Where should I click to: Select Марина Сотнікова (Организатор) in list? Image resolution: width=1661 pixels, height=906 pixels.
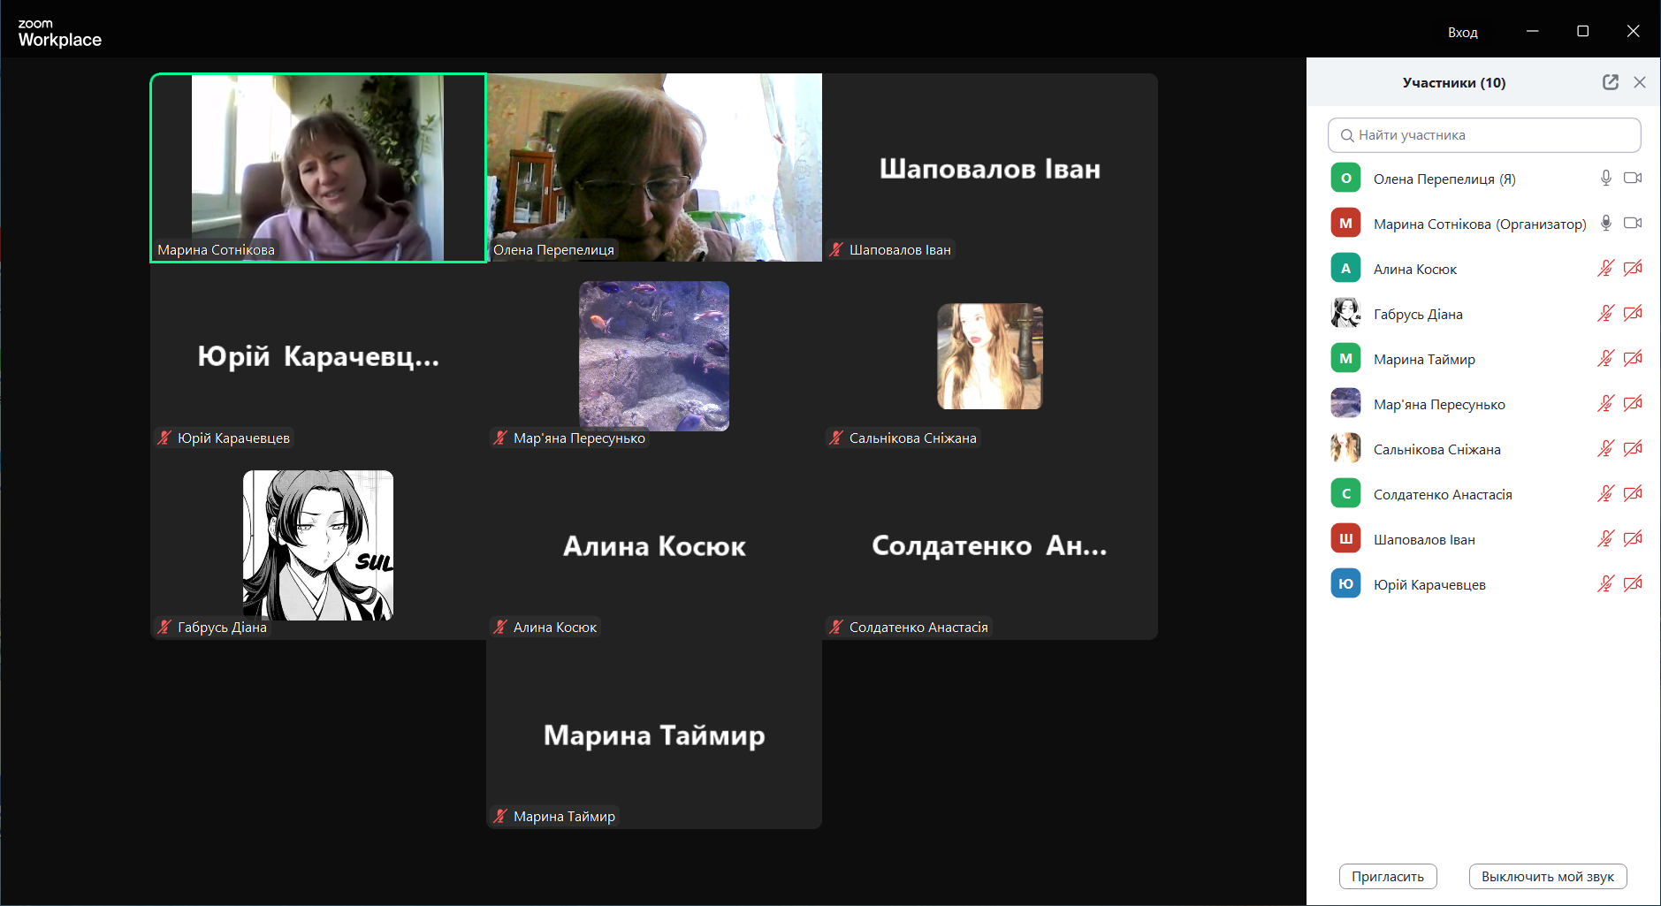click(x=1484, y=224)
